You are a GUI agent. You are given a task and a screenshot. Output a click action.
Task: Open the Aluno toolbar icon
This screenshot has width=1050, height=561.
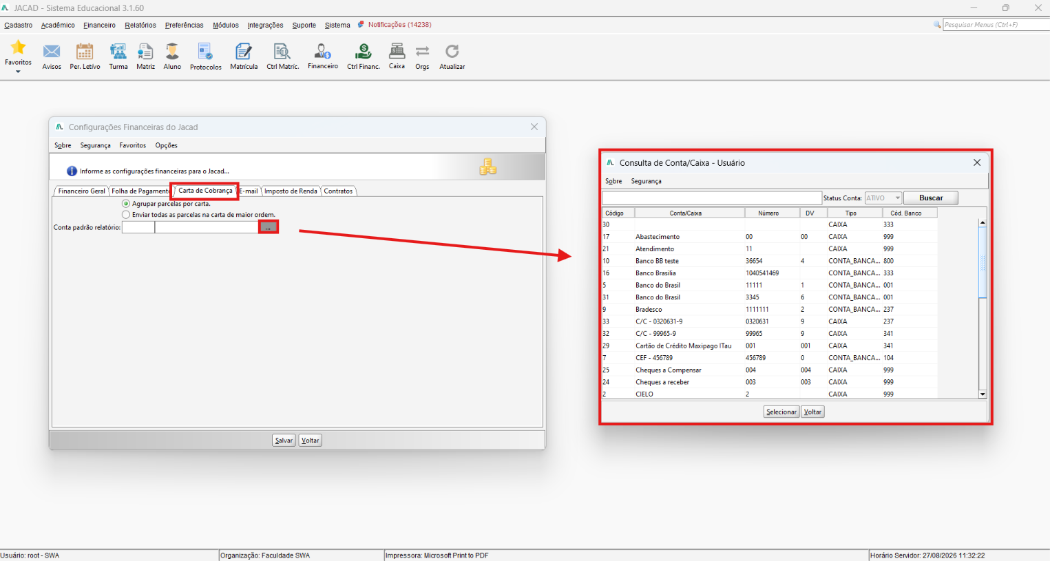click(x=172, y=52)
